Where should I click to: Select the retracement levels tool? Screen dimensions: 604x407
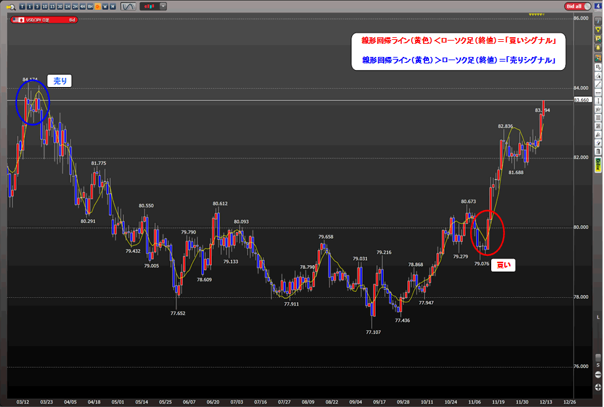tap(599, 127)
